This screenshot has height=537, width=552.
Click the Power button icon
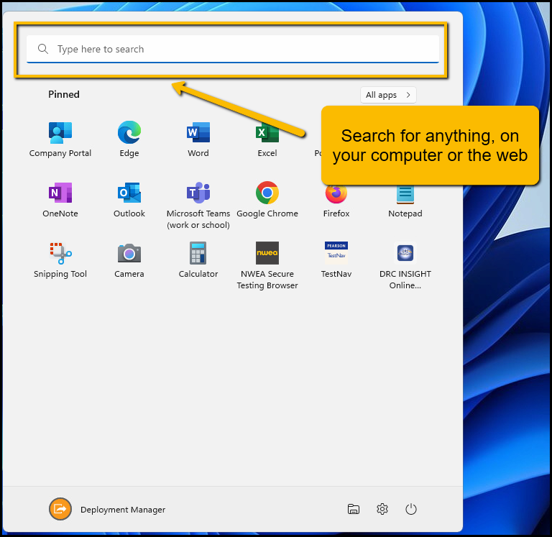click(411, 509)
